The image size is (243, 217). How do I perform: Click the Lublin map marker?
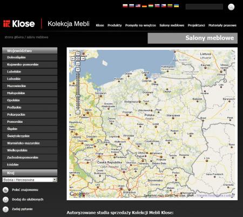tap(191, 136)
